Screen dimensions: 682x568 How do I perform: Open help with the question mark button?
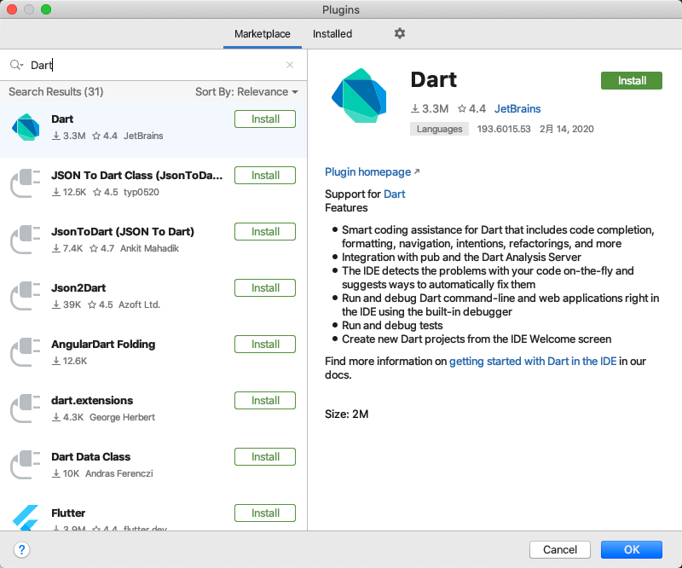coord(22,549)
